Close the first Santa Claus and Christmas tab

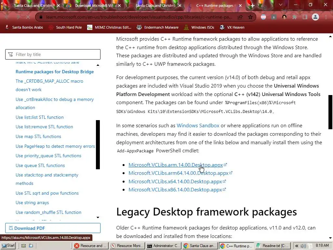pos(59,6)
